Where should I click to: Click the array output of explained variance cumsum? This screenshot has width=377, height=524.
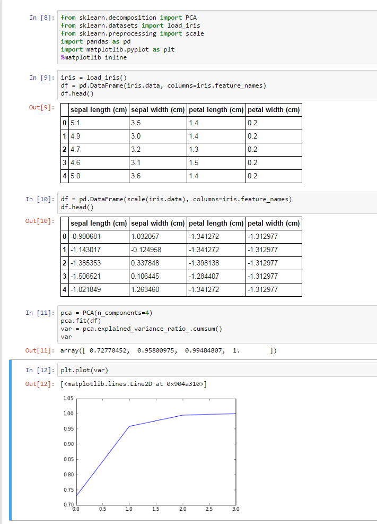(169, 350)
